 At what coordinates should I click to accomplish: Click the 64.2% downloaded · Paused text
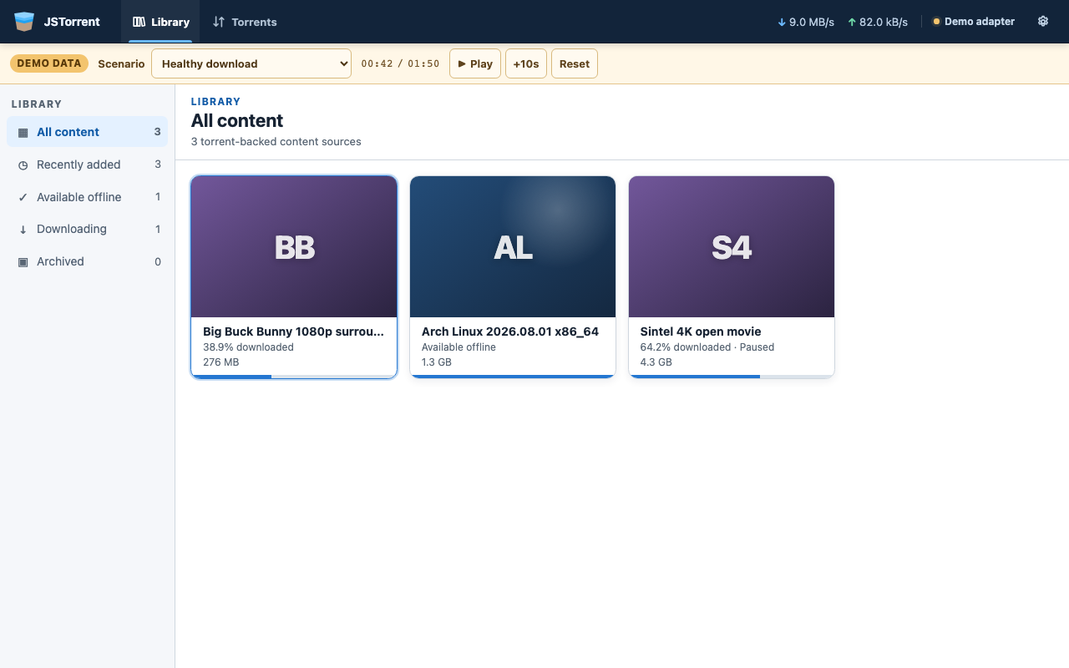point(707,347)
